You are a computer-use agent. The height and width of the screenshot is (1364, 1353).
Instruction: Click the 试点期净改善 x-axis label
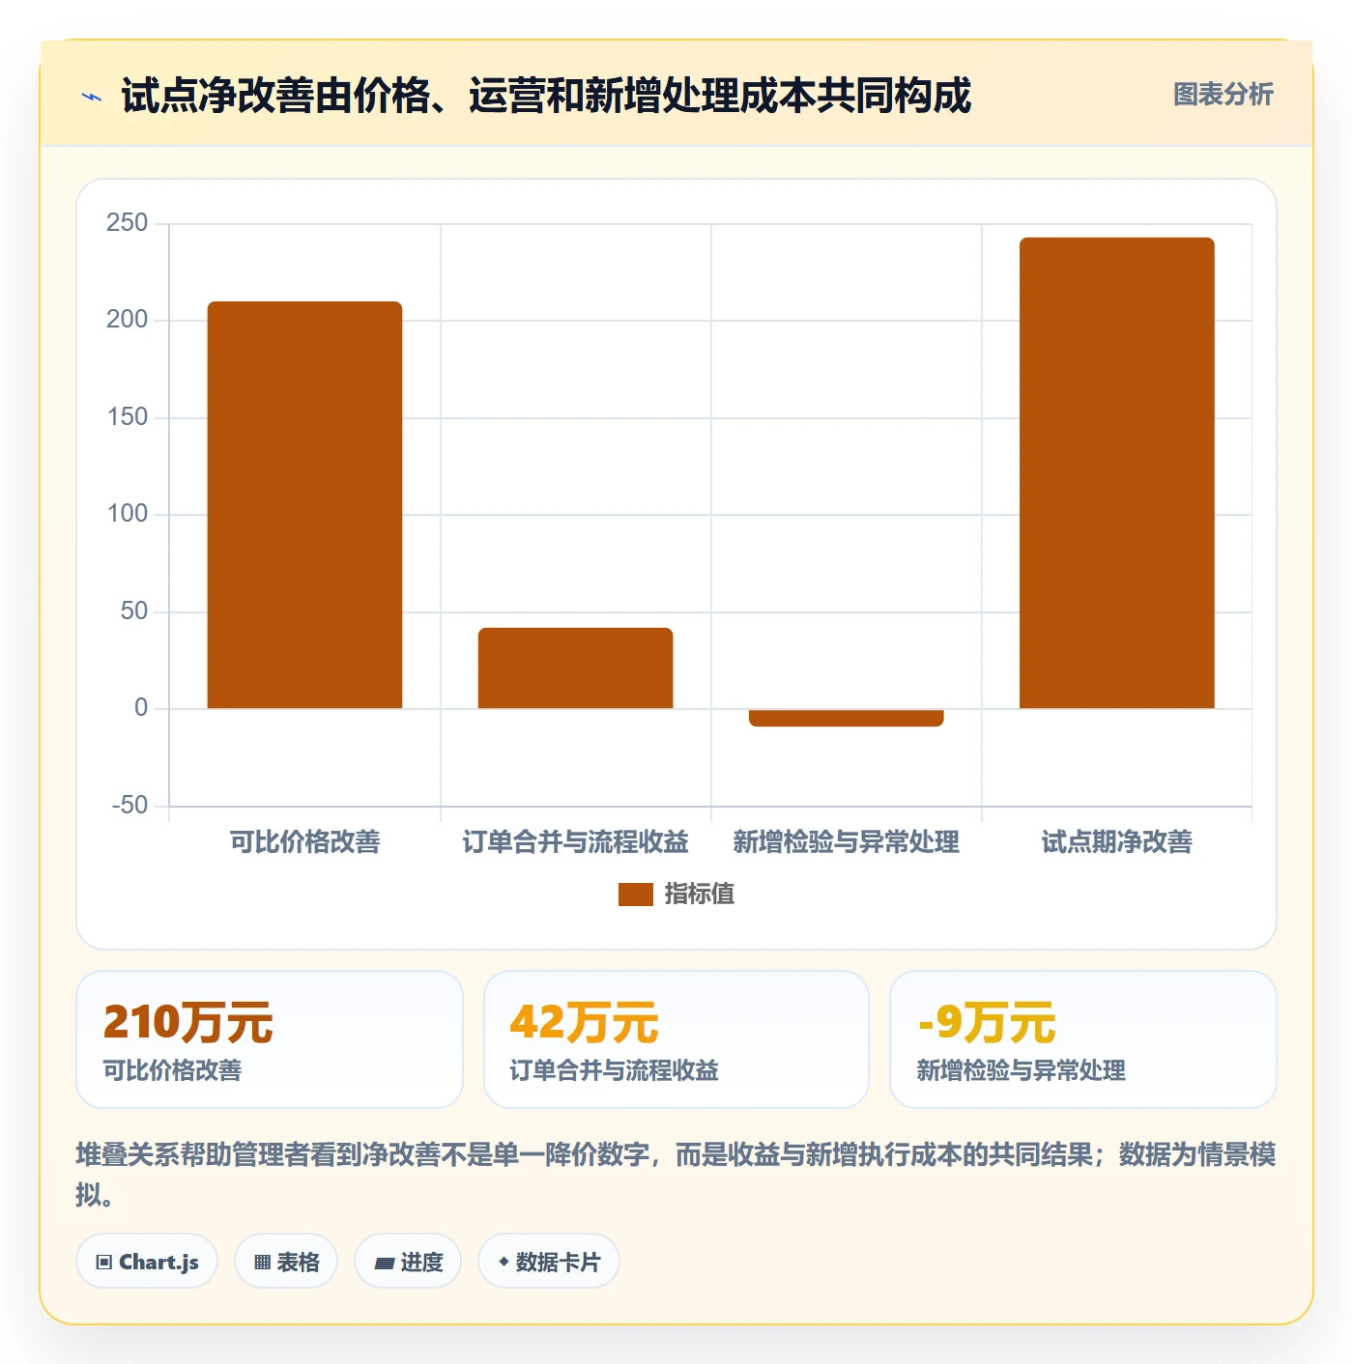click(x=1116, y=842)
